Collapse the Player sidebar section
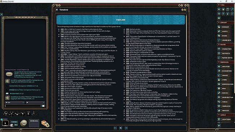This screenshot has width=235, height=132. coord(225,45)
